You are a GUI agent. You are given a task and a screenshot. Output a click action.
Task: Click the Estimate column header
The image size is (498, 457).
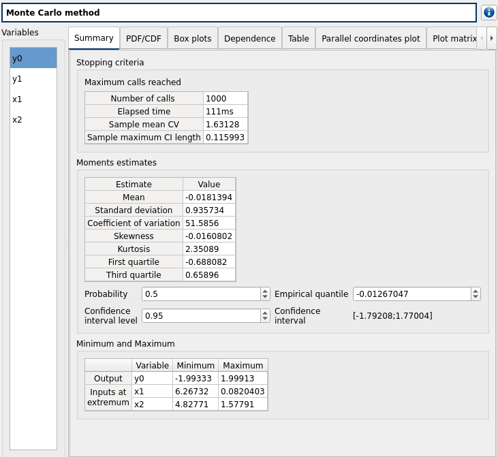[134, 184]
